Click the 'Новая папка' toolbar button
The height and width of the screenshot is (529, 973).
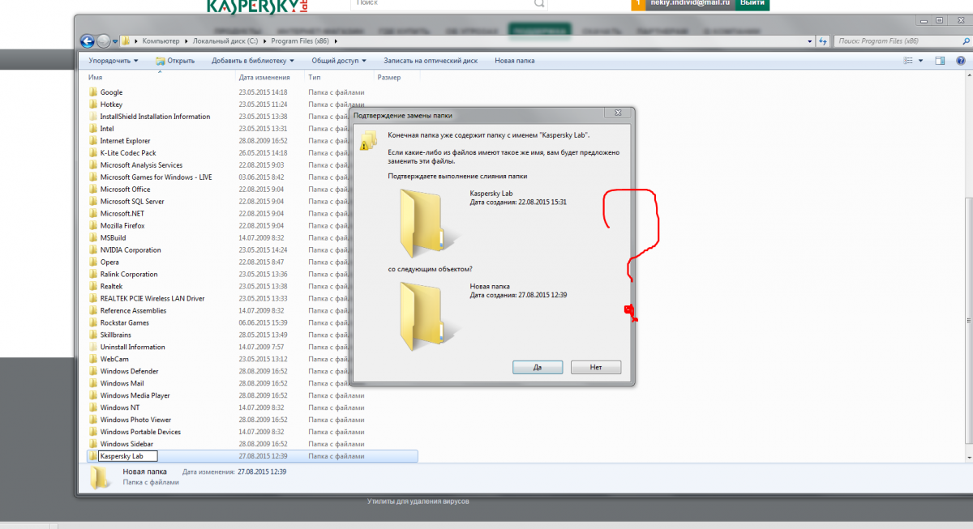[x=516, y=61]
